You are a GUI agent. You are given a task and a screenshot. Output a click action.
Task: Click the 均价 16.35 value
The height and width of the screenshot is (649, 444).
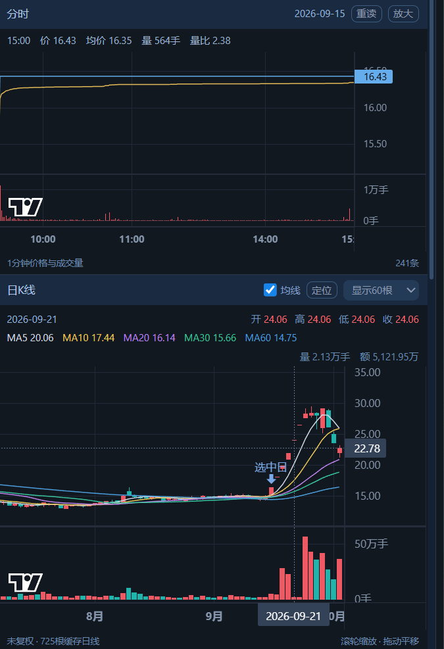click(x=109, y=41)
